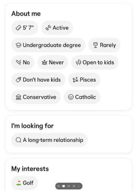Click the wine glass icon beside Rarely
137x191 pixels.
(x=95, y=45)
